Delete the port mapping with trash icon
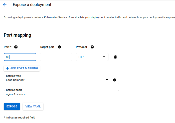Viewport: 175px width, 123px height. (x=115, y=57)
